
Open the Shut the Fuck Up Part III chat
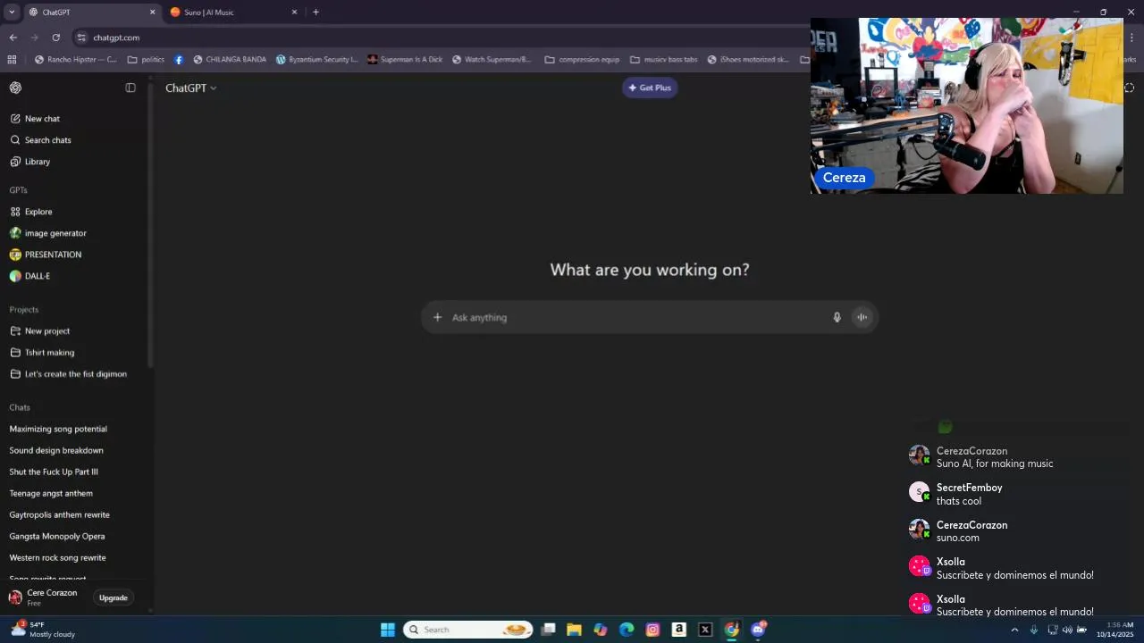coord(54,472)
